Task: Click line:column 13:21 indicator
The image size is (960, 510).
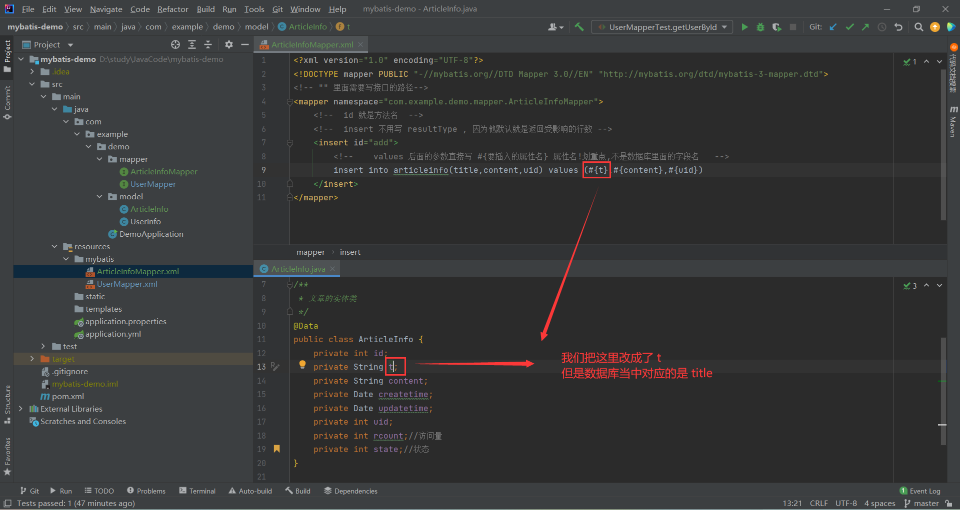Action: click(x=792, y=504)
